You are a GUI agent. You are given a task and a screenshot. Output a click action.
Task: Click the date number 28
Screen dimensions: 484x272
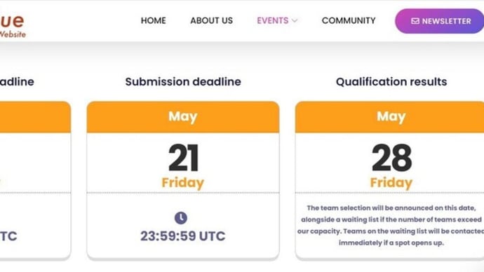point(391,158)
